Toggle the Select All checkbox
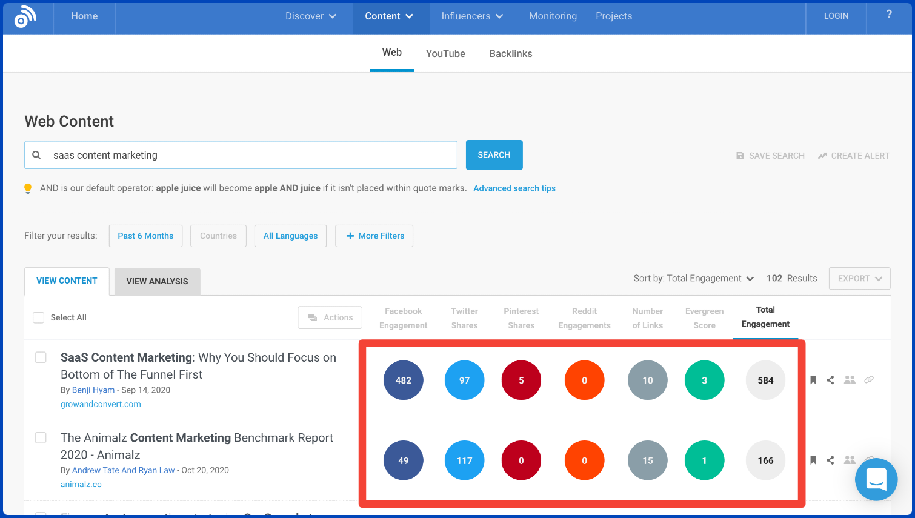 tap(39, 317)
